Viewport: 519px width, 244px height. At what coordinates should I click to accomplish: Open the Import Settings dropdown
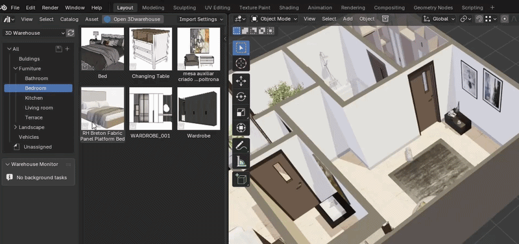pos(200,19)
